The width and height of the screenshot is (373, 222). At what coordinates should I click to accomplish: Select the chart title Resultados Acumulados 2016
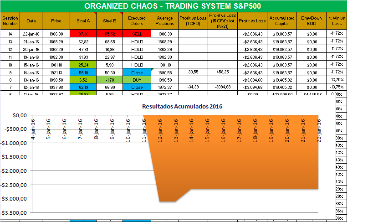click(x=182, y=106)
